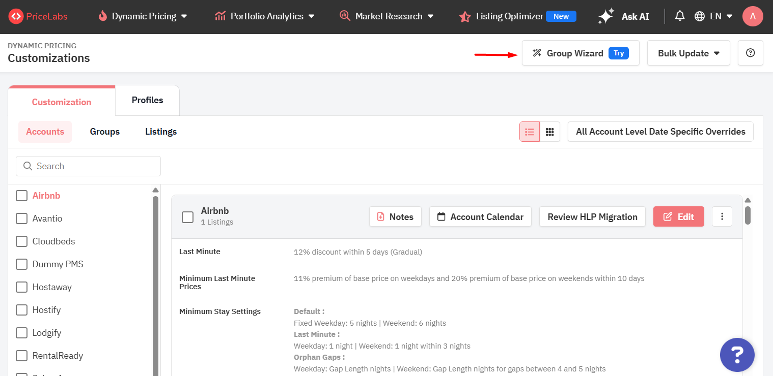Image resolution: width=773 pixels, height=376 pixels.
Task: Tick the Hostaway checkbox in the list
Action: click(x=21, y=287)
